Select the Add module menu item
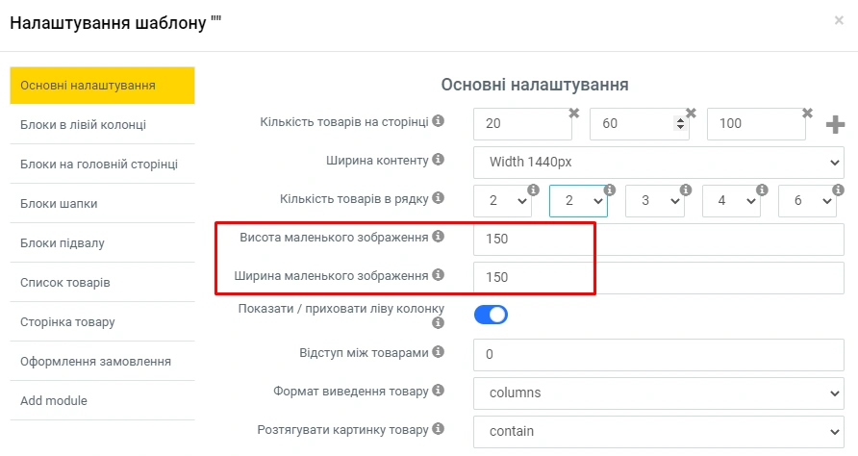The height and width of the screenshot is (456, 858). pos(53,400)
